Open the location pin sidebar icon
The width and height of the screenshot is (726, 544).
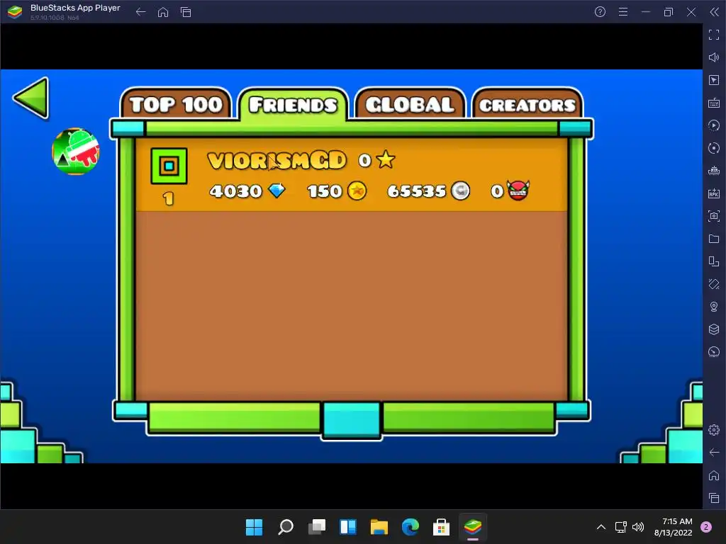click(714, 307)
